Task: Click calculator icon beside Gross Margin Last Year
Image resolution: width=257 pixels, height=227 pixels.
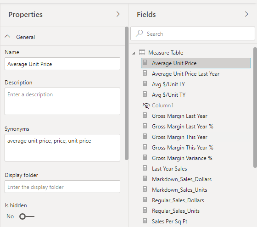Action: pos(145,116)
